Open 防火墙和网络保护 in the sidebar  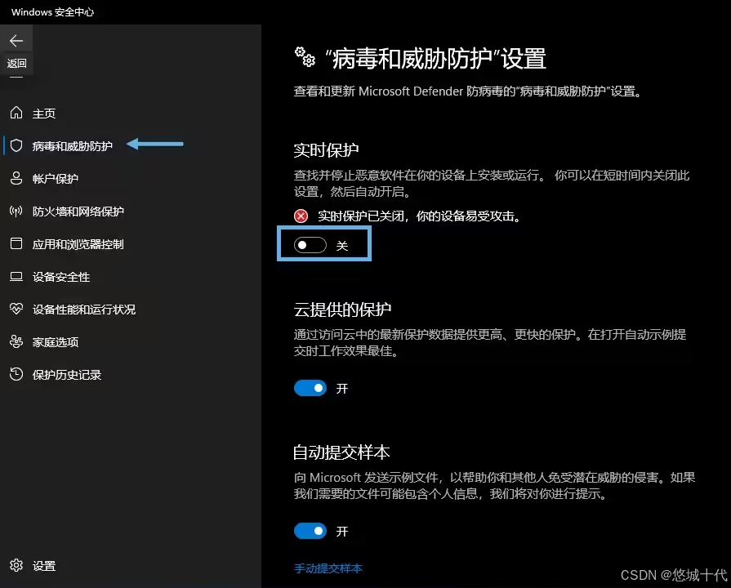78,212
